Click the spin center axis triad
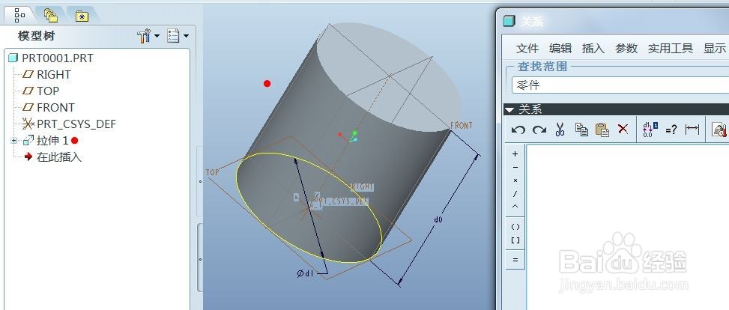729x310 pixels. 350,136
